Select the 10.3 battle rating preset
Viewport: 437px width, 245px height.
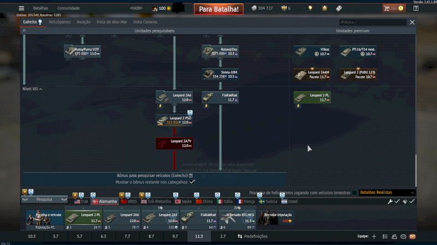pyautogui.click(x=32, y=237)
